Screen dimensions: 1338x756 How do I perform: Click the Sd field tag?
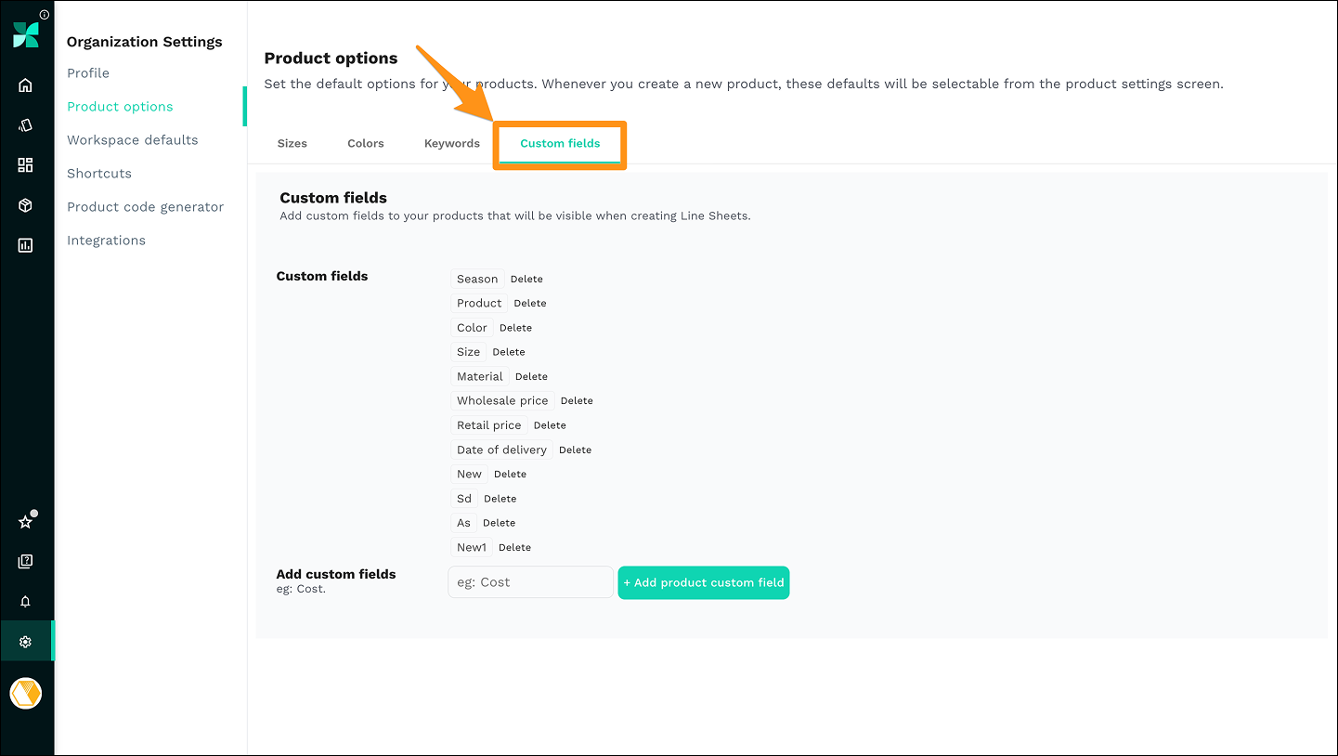(464, 499)
